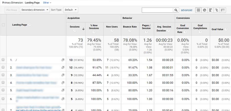This screenshot has width=231, height=111.
Task: Check the checkbox for row 1
Action: (x=3, y=60)
